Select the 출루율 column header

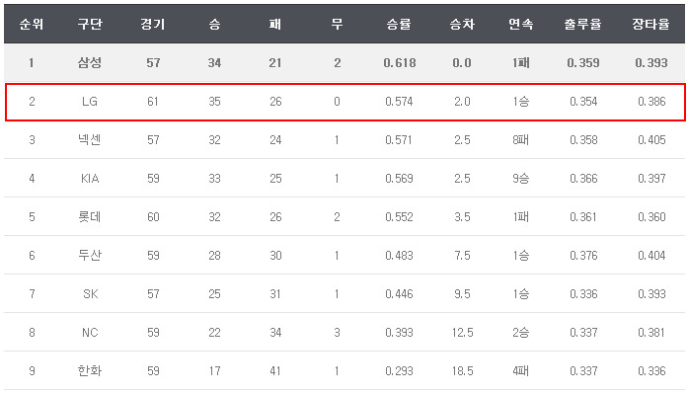[582, 24]
